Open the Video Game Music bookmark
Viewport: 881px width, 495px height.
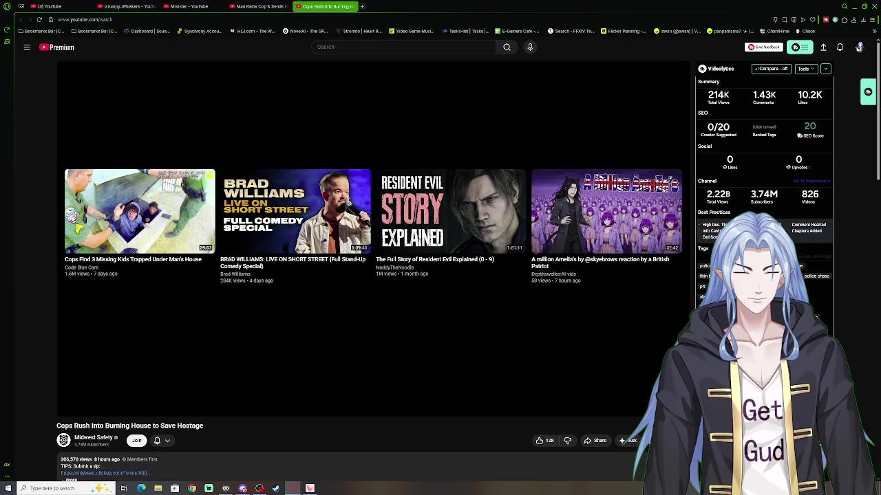coord(412,31)
